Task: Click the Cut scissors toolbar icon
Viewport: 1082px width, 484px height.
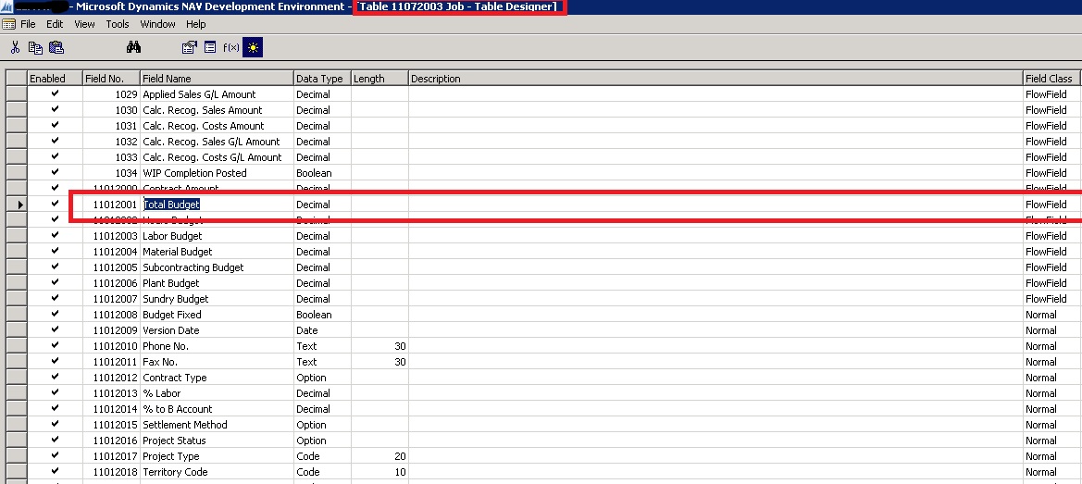Action: [x=15, y=47]
